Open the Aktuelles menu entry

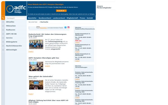(10, 22)
